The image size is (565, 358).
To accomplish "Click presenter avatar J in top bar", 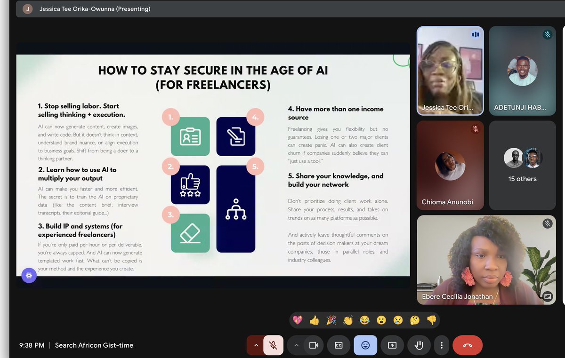I will (x=28, y=9).
